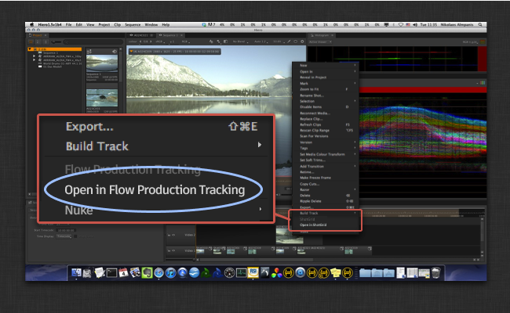Expand the upper ARRIRAW_ALEXA folder
510x313 pixels.
[x=35, y=56]
